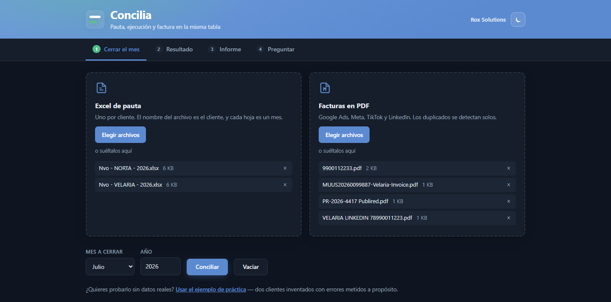Click the Nvo - VELARIA - 2026.xlsx file name

[x=131, y=185]
